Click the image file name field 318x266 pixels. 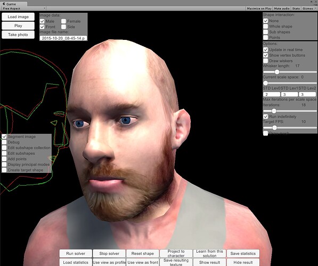[x=63, y=38]
